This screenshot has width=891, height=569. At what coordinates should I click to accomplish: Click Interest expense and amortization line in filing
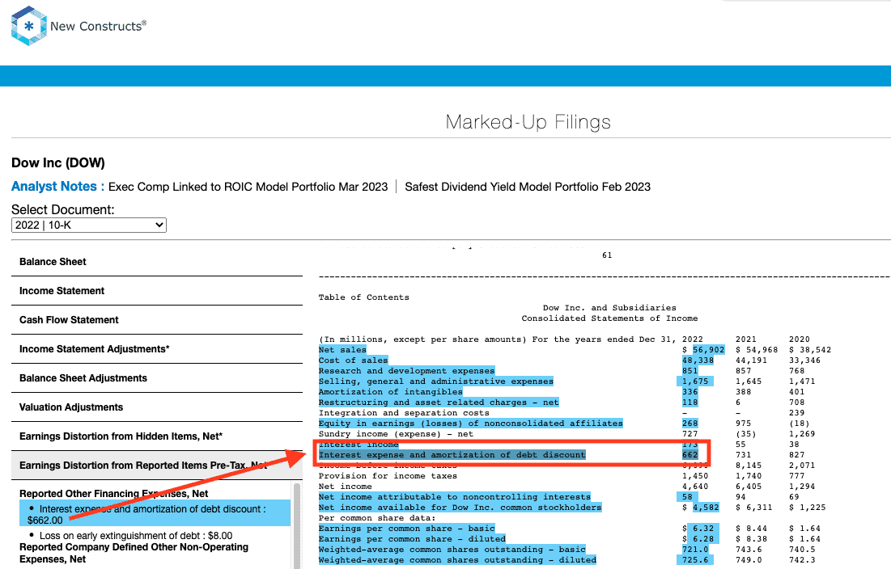pos(452,454)
